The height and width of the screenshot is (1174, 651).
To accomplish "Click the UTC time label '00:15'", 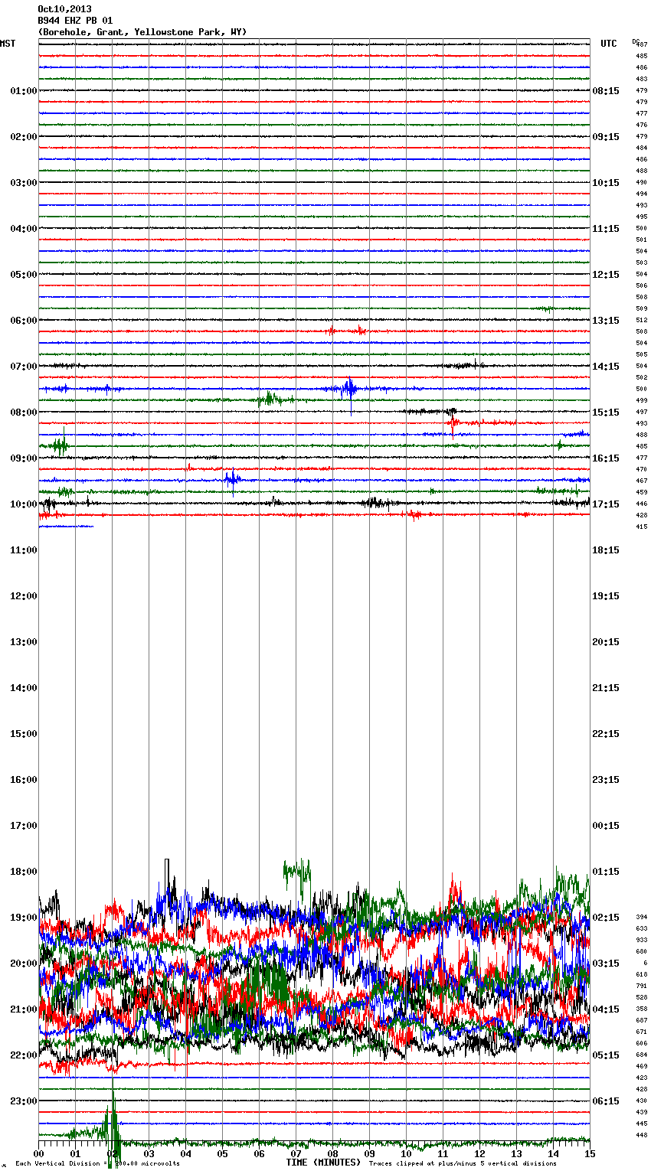I will (x=606, y=826).
